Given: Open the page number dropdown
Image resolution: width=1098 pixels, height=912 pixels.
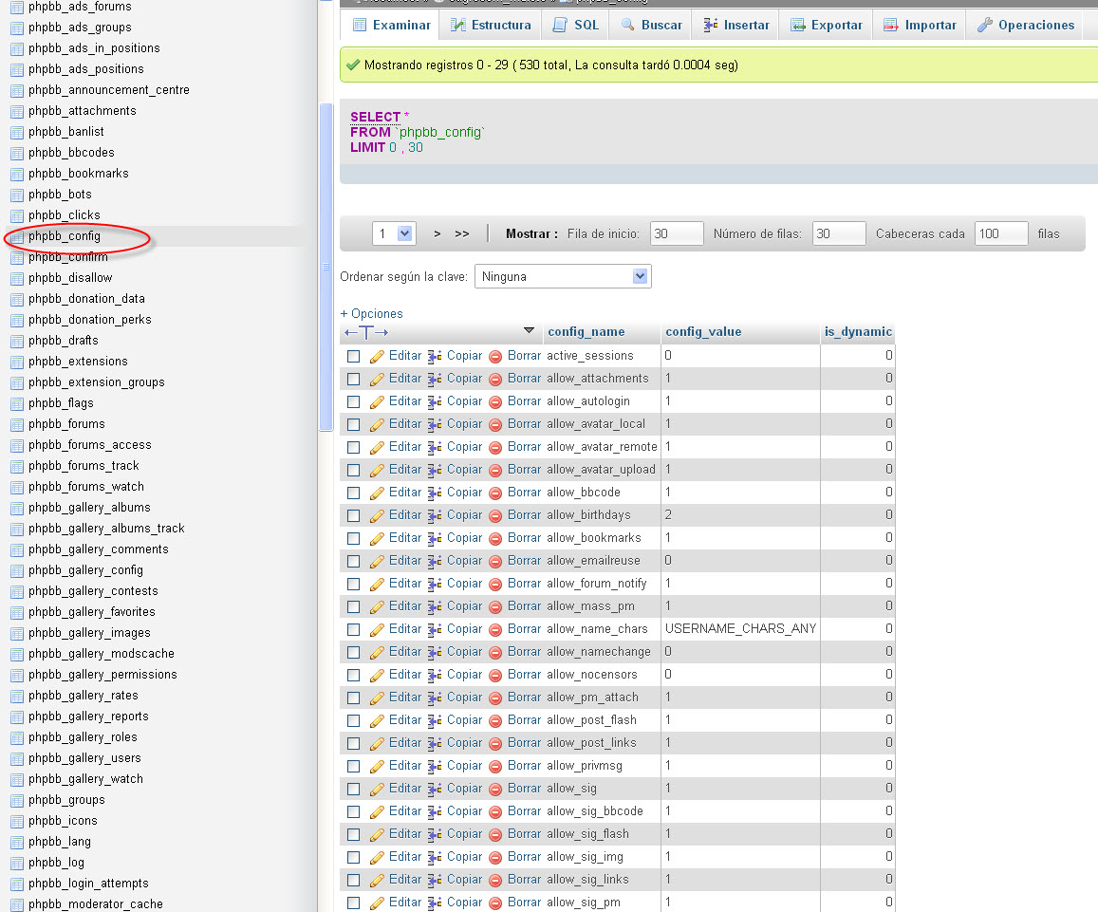Looking at the screenshot, I should (x=394, y=233).
